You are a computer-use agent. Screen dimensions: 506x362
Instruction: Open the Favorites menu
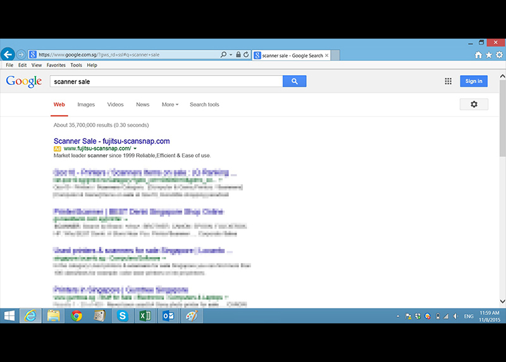[56, 65]
